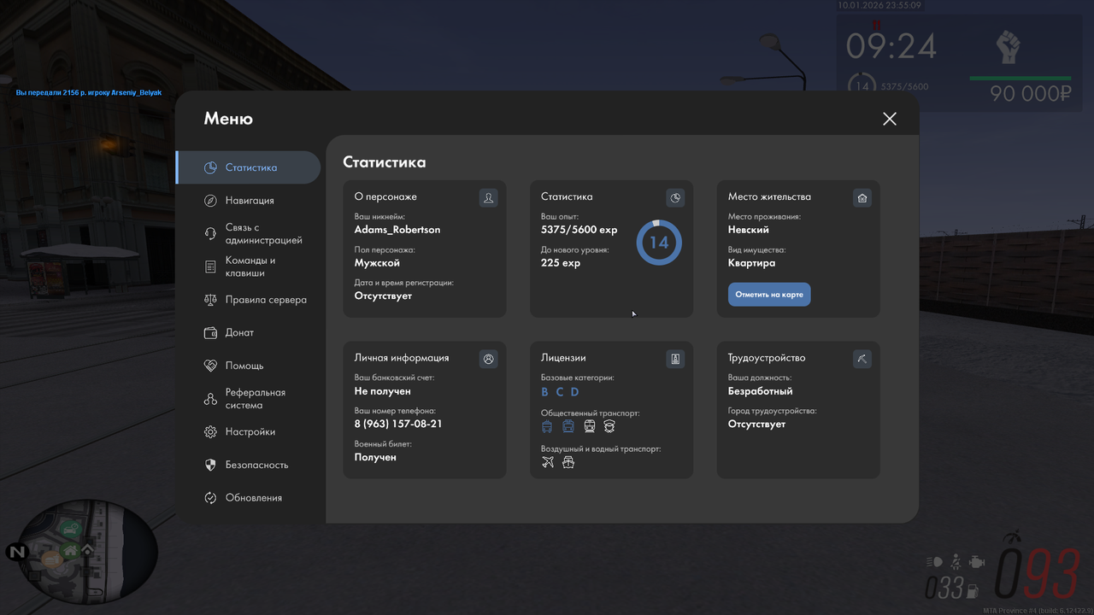The width and height of the screenshot is (1094, 615).
Task: Click the Квартира property type value
Action: [x=752, y=263]
